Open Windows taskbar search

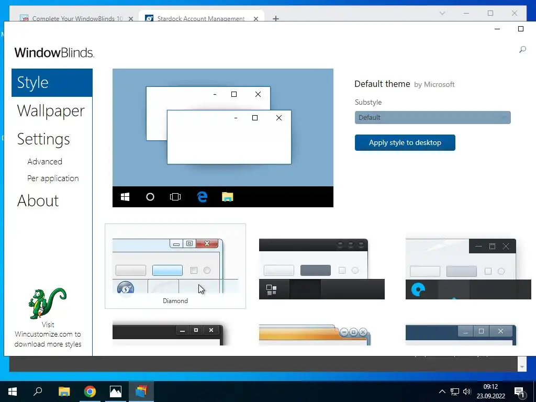tap(38, 392)
